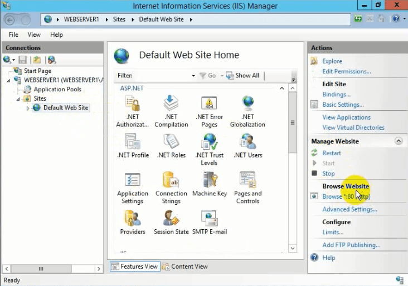Collapse the Manage Website section
Image resolution: width=408 pixels, height=286 pixels.
399,141
